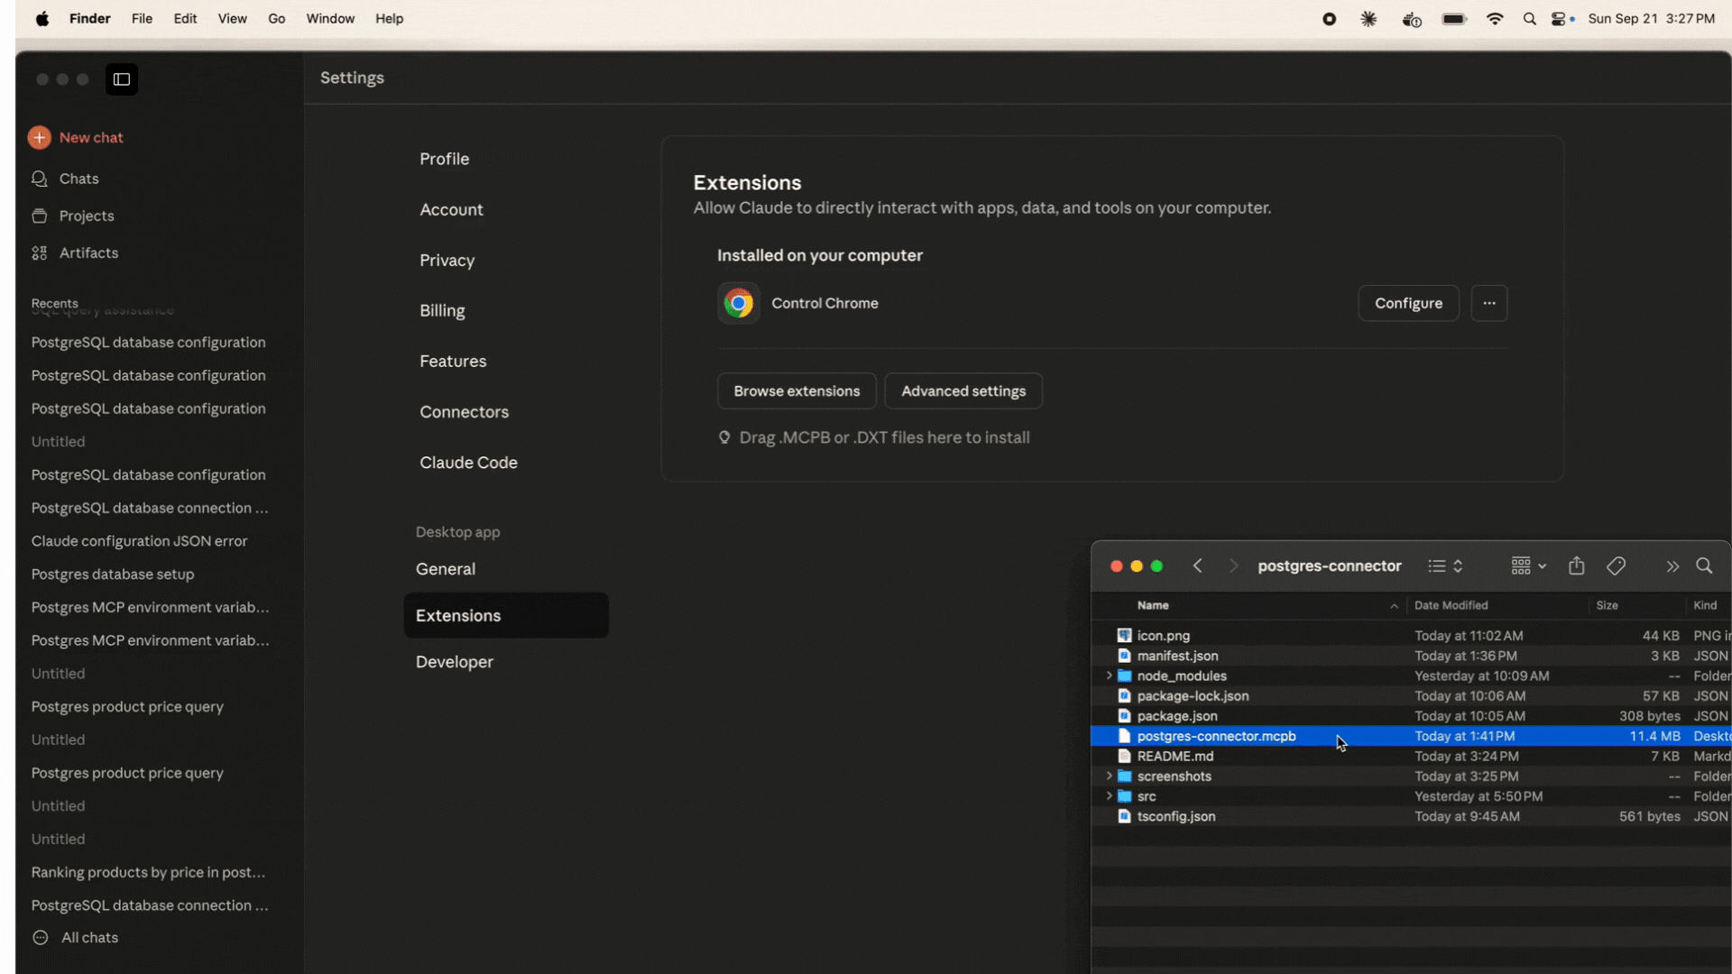Click the orange New chat plus icon
Image resolution: width=1732 pixels, height=974 pixels.
pos(39,137)
